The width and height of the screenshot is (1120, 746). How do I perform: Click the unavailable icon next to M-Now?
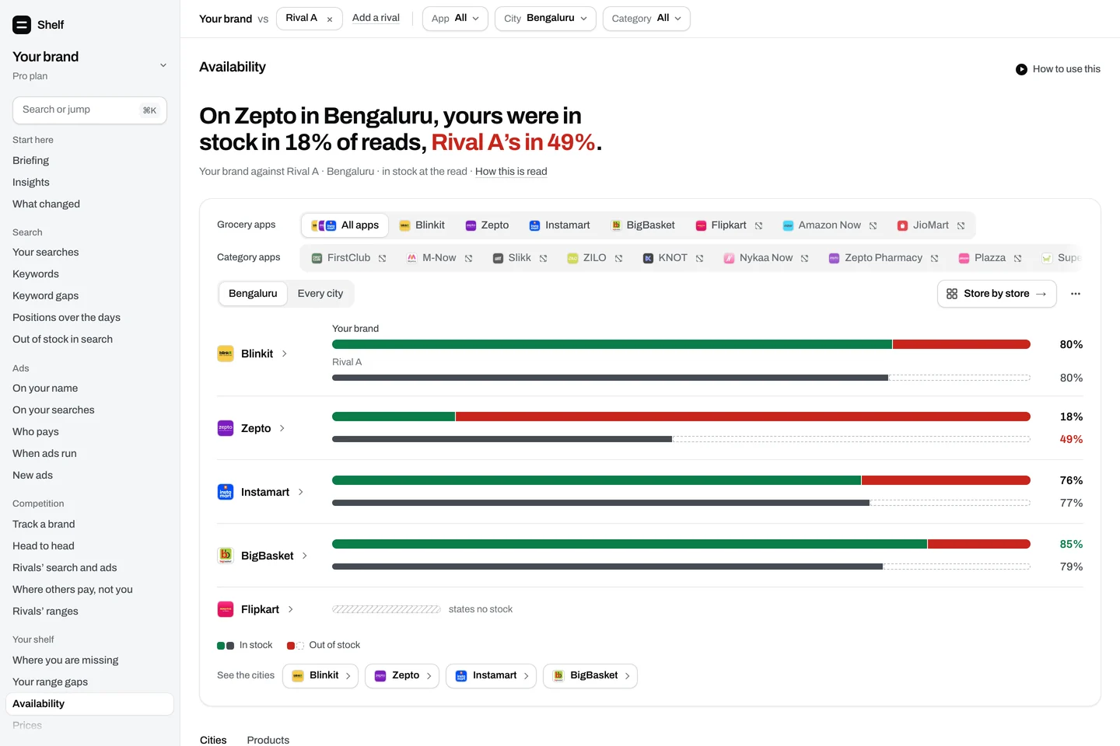tap(468, 259)
